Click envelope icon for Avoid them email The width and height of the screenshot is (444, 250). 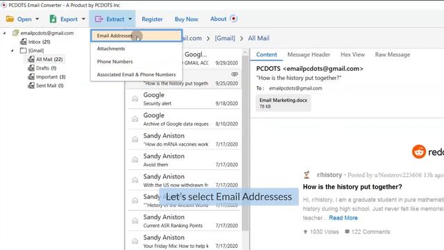tap(135, 160)
